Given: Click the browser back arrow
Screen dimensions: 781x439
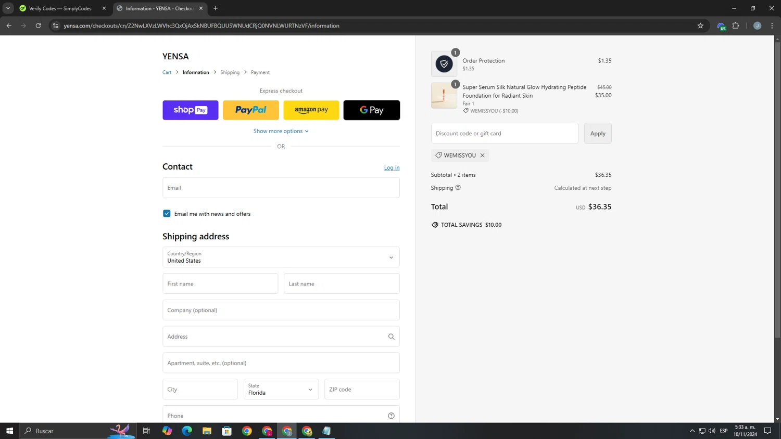Looking at the screenshot, I should [9, 25].
